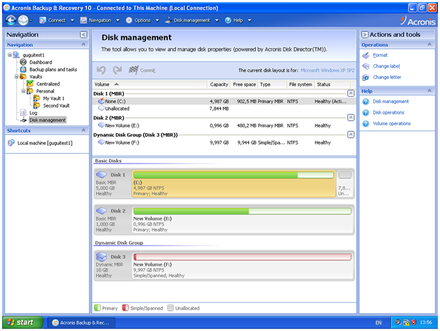
Task: Click the red shield tray icon
Action: click(413, 322)
